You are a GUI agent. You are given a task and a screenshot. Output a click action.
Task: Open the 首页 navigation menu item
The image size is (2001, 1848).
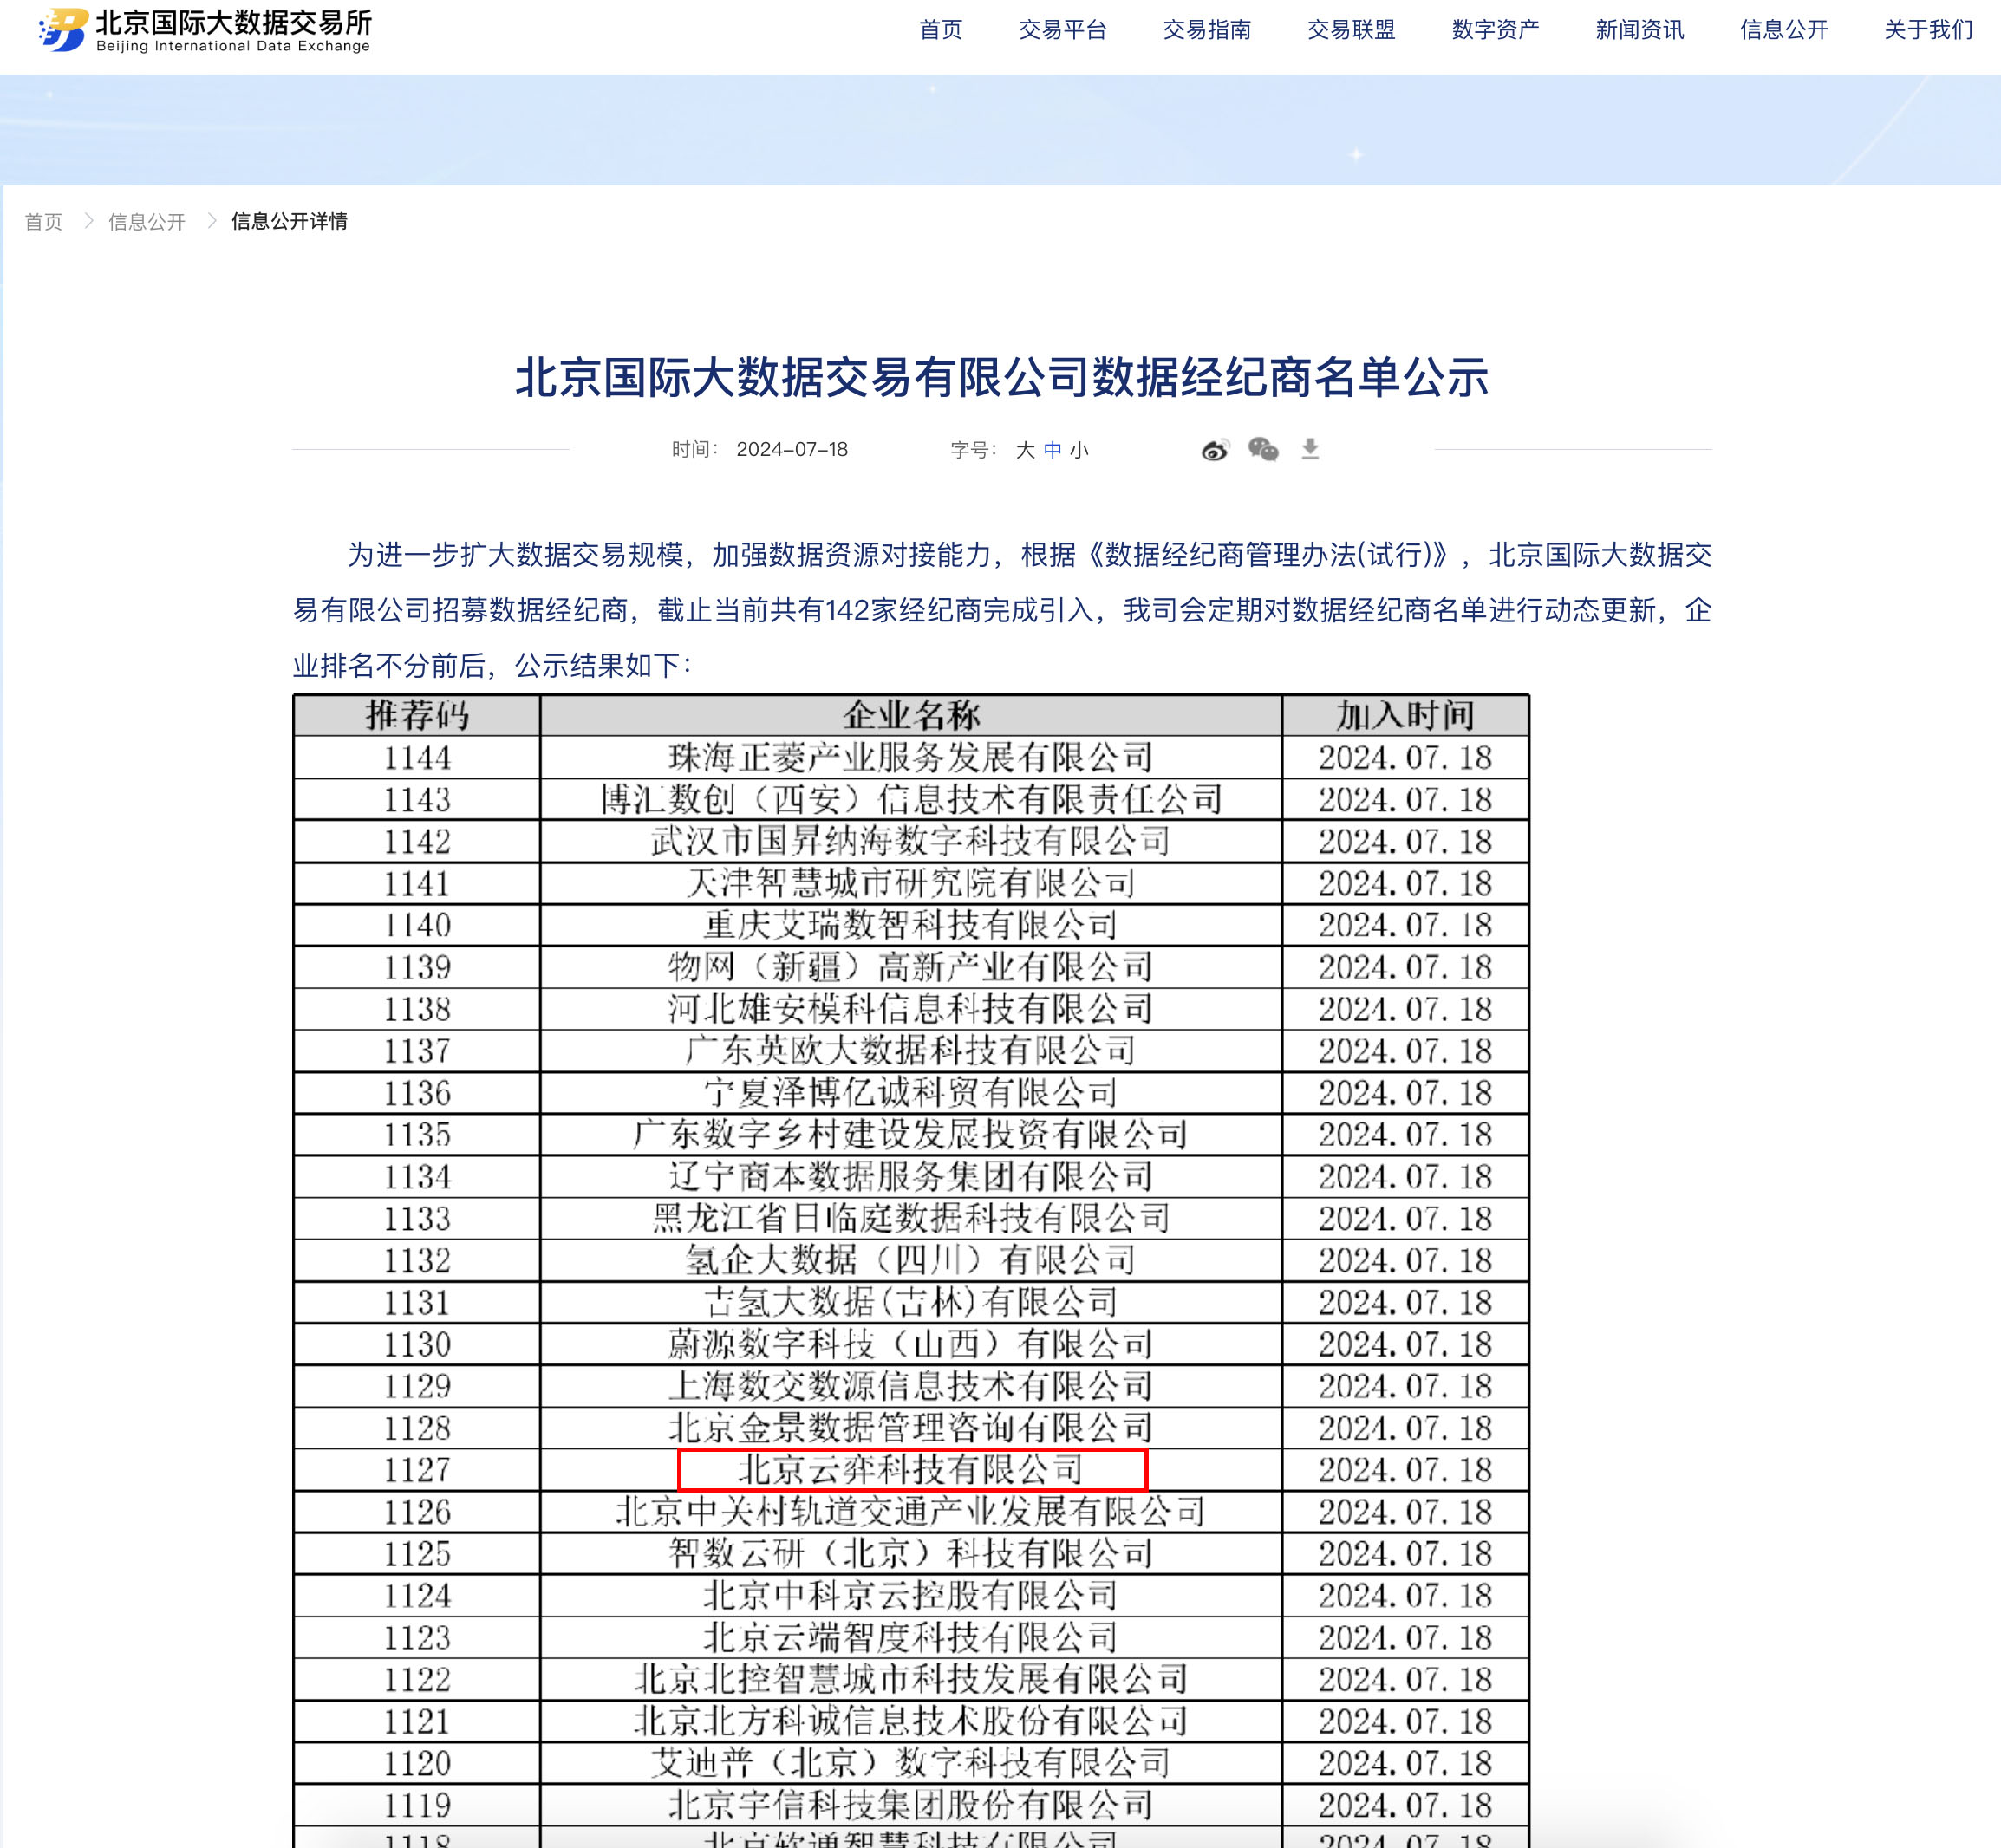pyautogui.click(x=941, y=30)
